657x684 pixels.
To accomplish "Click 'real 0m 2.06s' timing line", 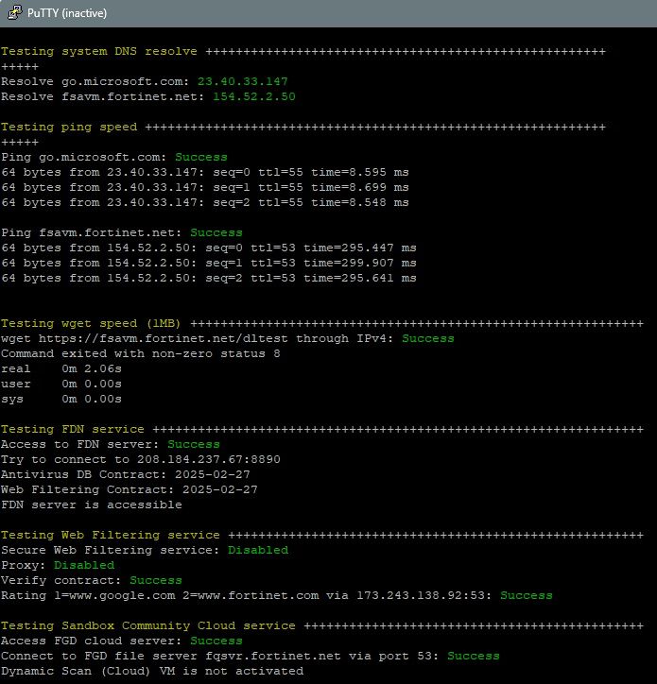I will [61, 369].
